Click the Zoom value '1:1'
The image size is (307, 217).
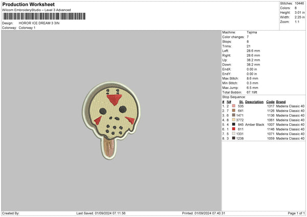point(297,21)
